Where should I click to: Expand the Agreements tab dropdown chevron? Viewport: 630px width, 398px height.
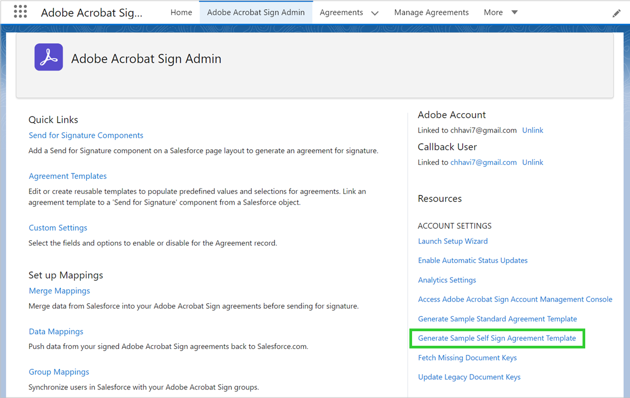click(375, 13)
